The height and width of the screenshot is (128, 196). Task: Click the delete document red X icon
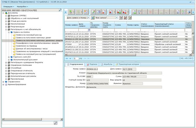(x=104, y=12)
